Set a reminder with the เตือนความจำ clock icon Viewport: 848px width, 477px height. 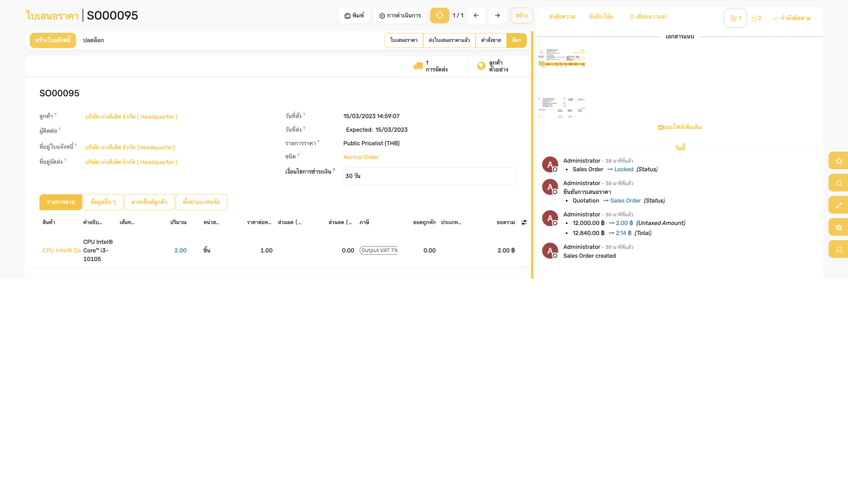pyautogui.click(x=632, y=16)
